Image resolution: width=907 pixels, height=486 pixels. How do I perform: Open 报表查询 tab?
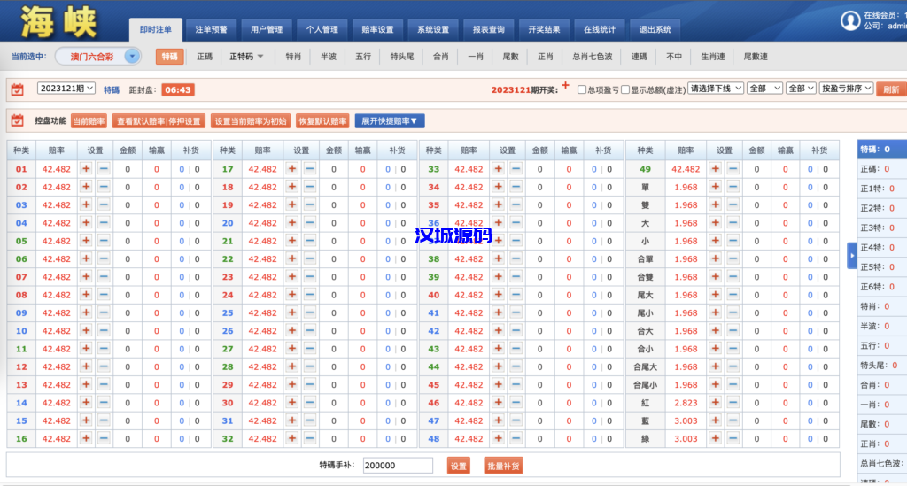click(489, 29)
